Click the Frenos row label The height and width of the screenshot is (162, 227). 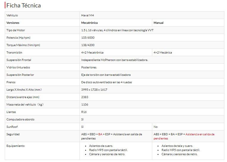point(11,82)
